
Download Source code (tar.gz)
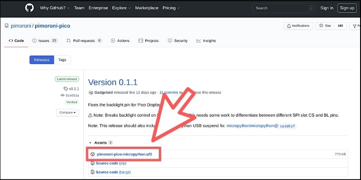113,172
